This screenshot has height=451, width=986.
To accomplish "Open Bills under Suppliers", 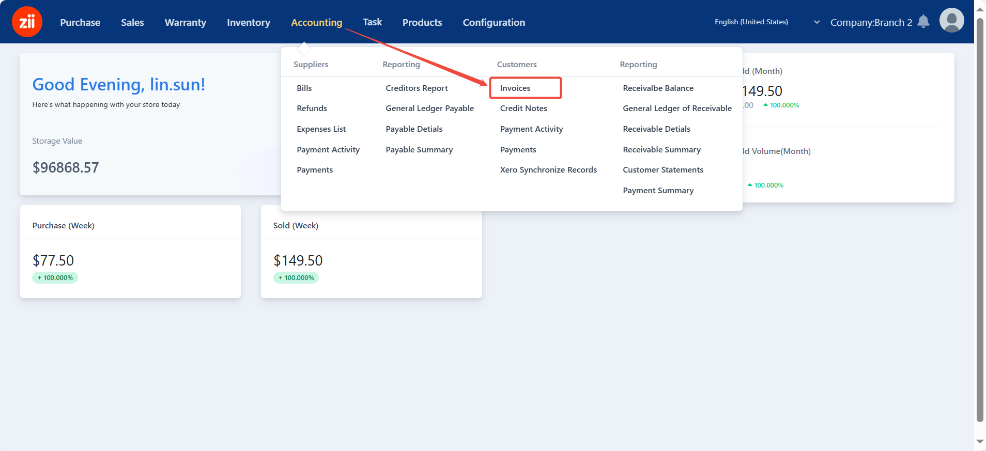I will [304, 88].
